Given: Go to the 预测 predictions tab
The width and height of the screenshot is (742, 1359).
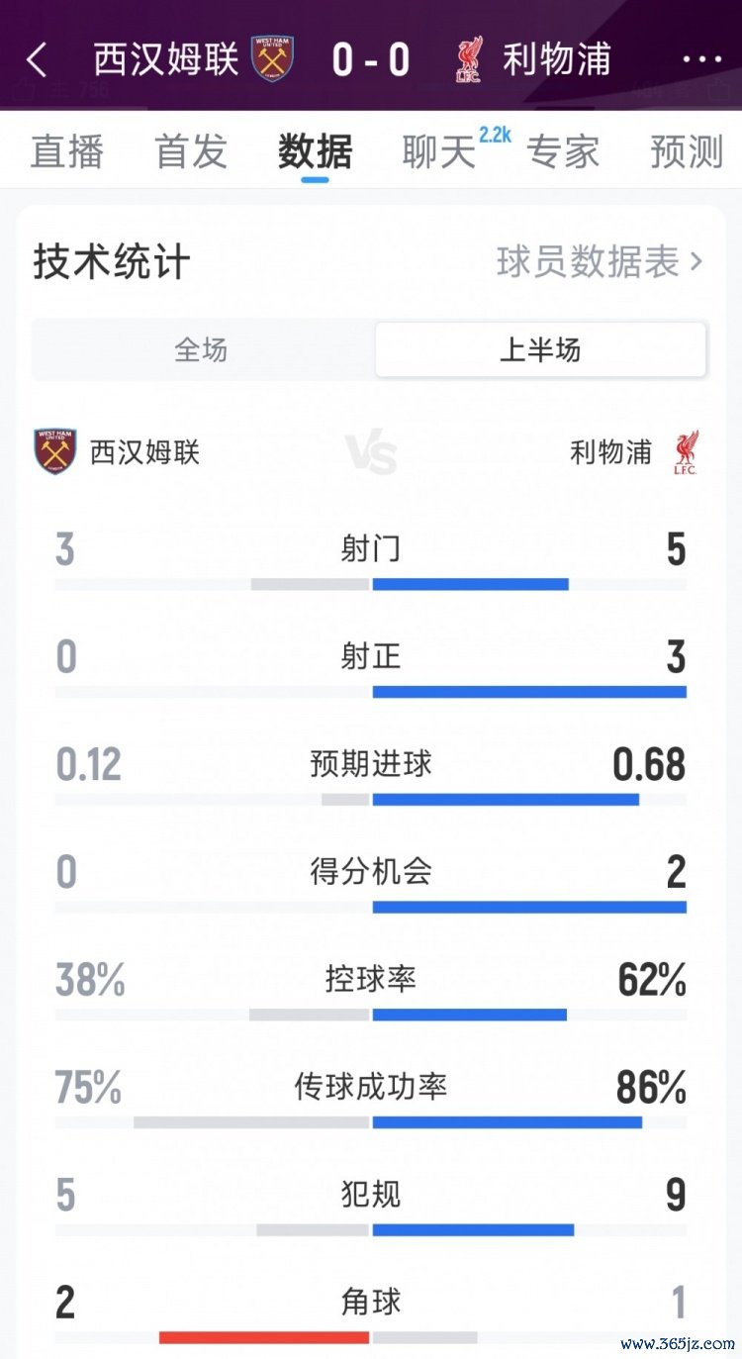Looking at the screenshot, I should [x=687, y=151].
